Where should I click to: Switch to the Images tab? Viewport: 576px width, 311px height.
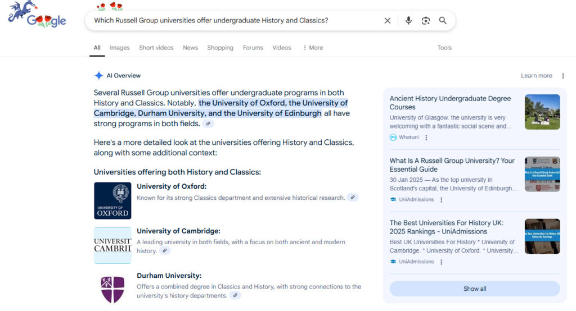[120, 48]
